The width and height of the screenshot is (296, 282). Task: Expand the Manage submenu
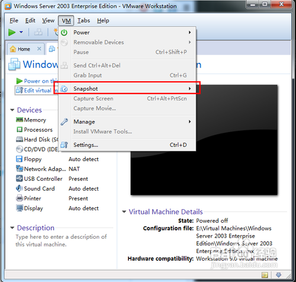[x=127, y=121]
